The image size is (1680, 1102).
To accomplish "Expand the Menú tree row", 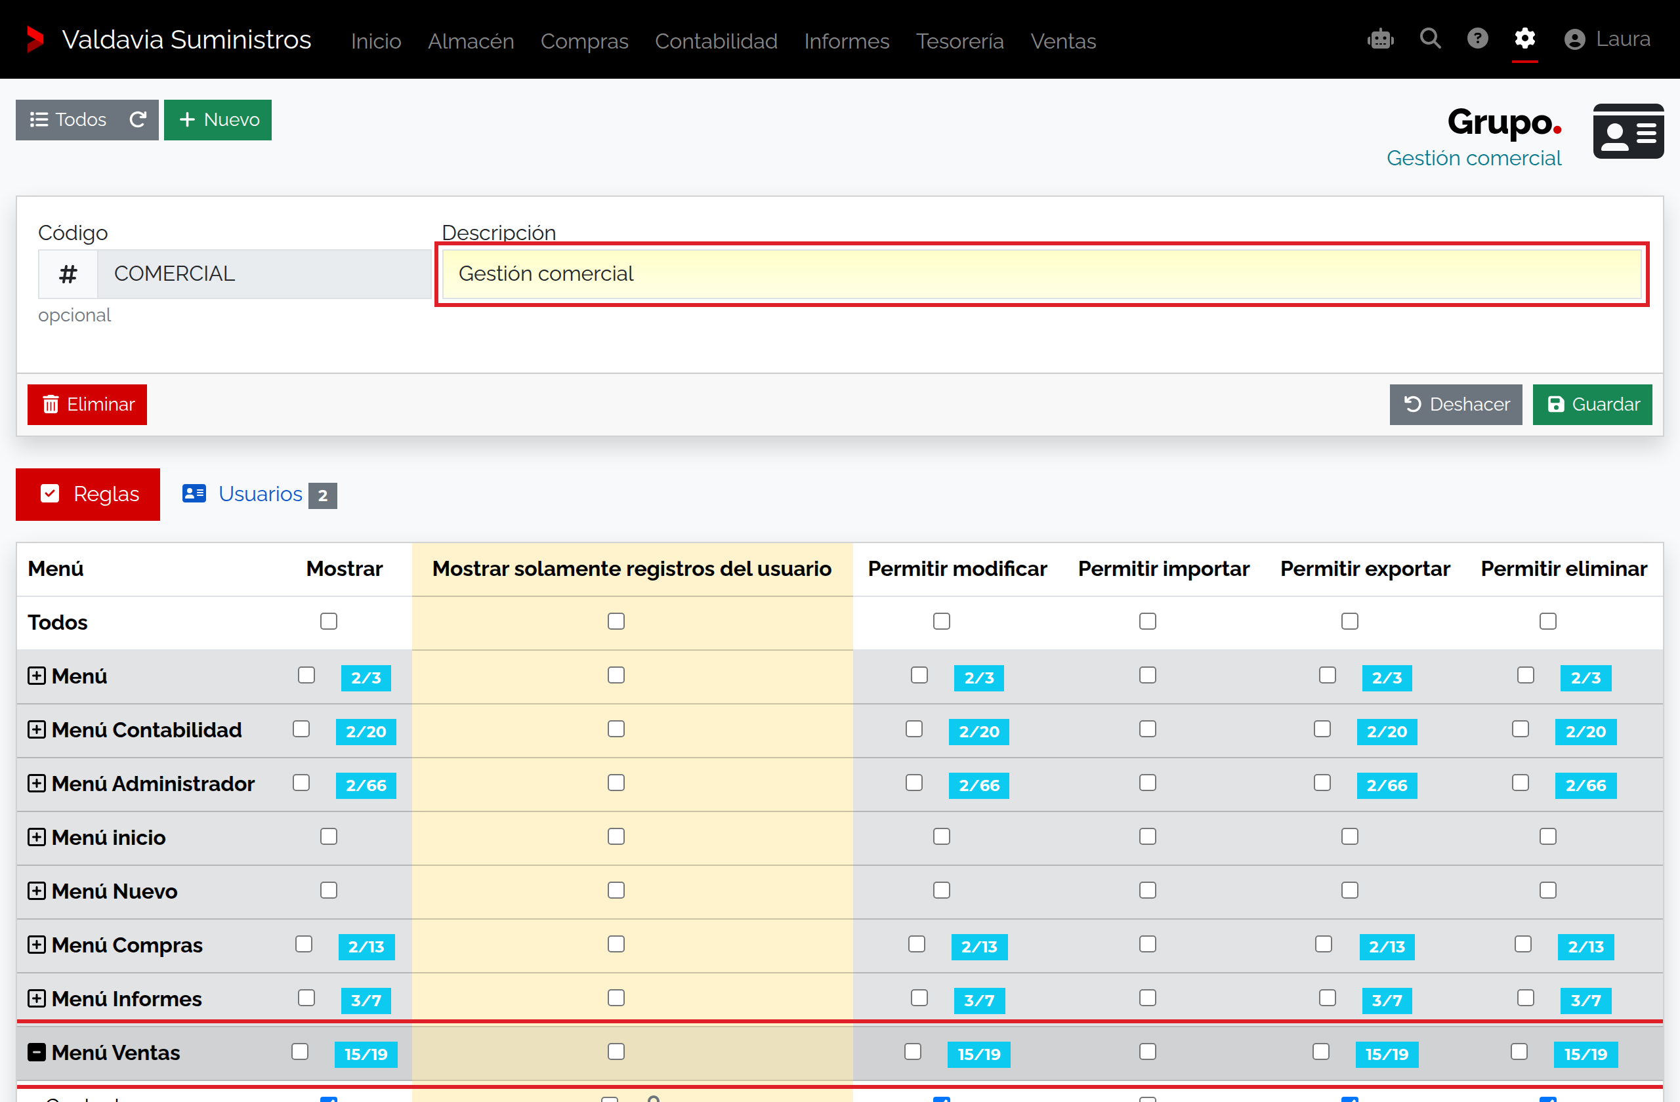I will pyautogui.click(x=37, y=675).
